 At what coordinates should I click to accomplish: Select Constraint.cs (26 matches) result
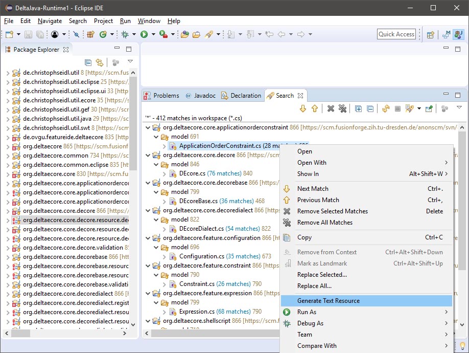(217, 284)
